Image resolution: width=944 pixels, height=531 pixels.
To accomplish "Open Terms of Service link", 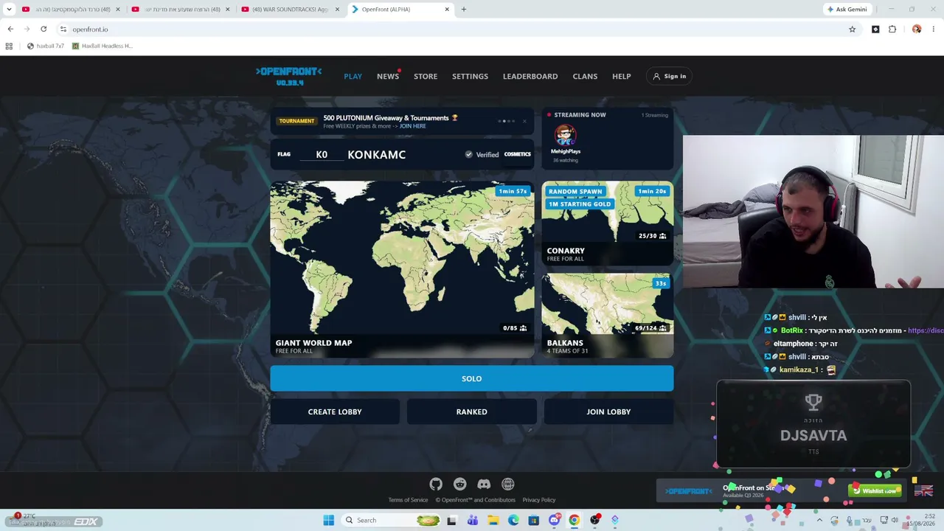I will click(x=408, y=500).
